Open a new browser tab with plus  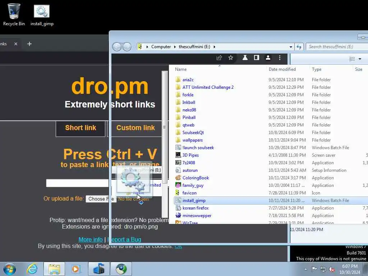pyautogui.click(x=29, y=44)
